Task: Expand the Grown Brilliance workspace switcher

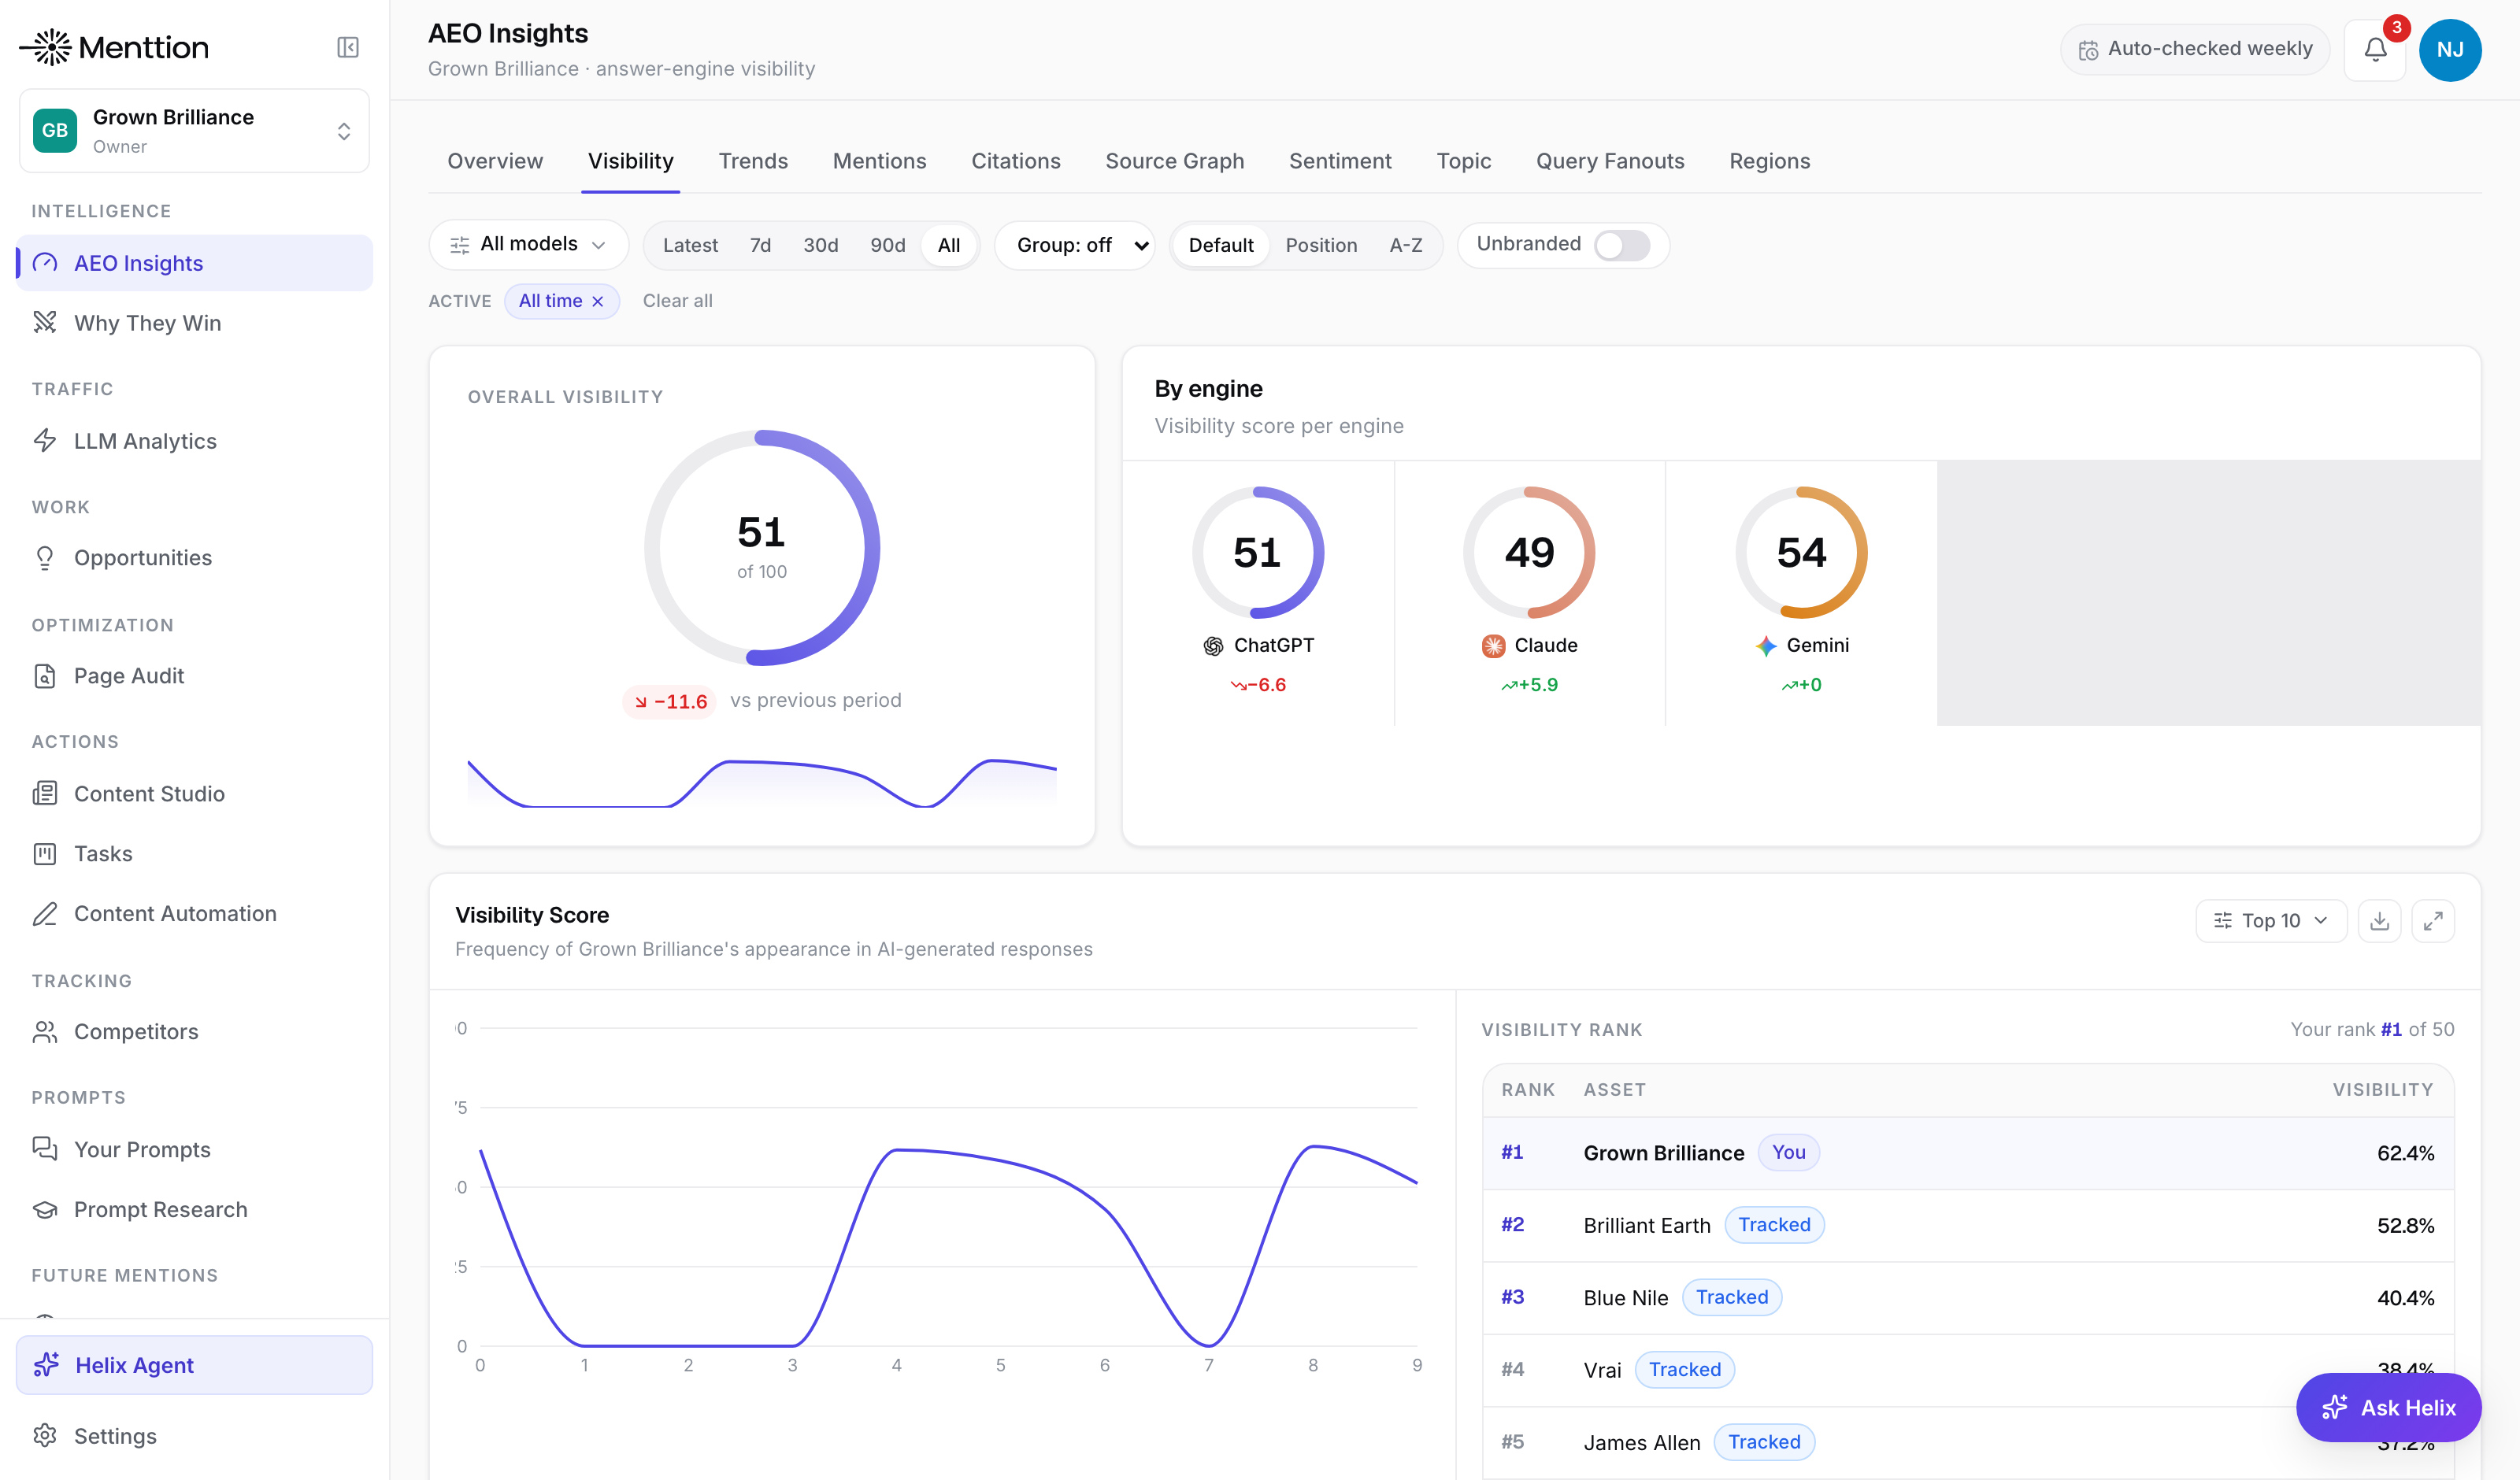Action: point(194,131)
